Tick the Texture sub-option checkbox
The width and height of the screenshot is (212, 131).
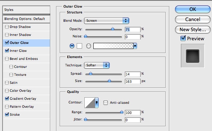point(11,75)
